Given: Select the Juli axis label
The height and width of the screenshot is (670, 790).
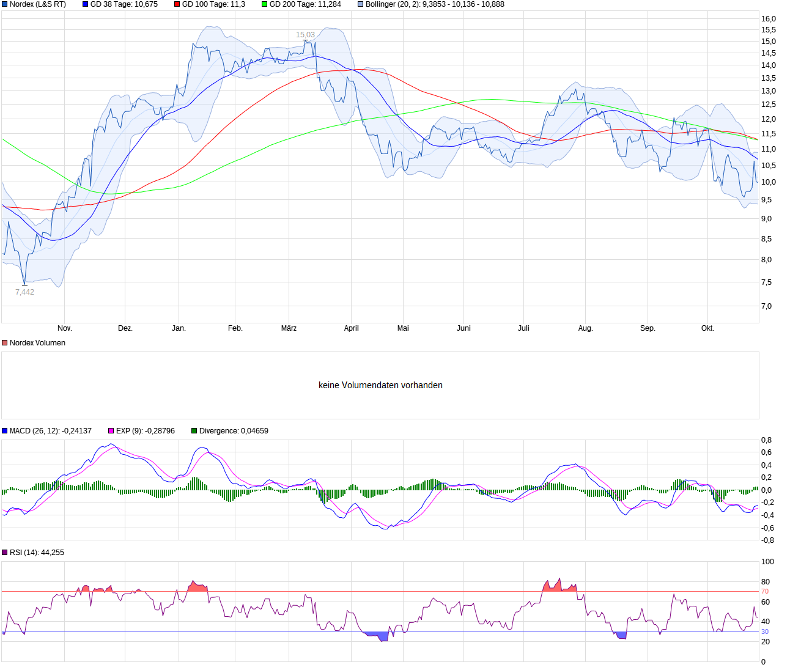Looking at the screenshot, I should [x=524, y=328].
